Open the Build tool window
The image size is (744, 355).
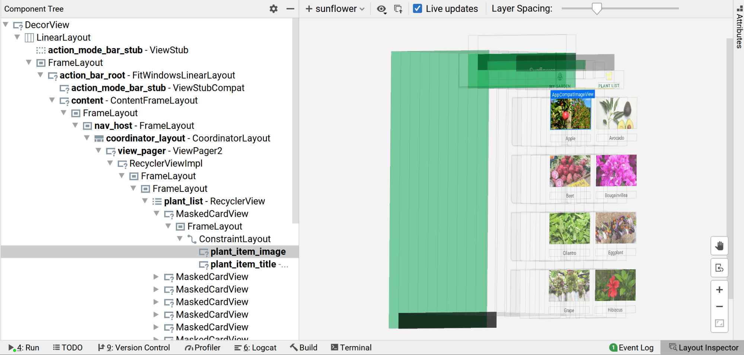(304, 348)
